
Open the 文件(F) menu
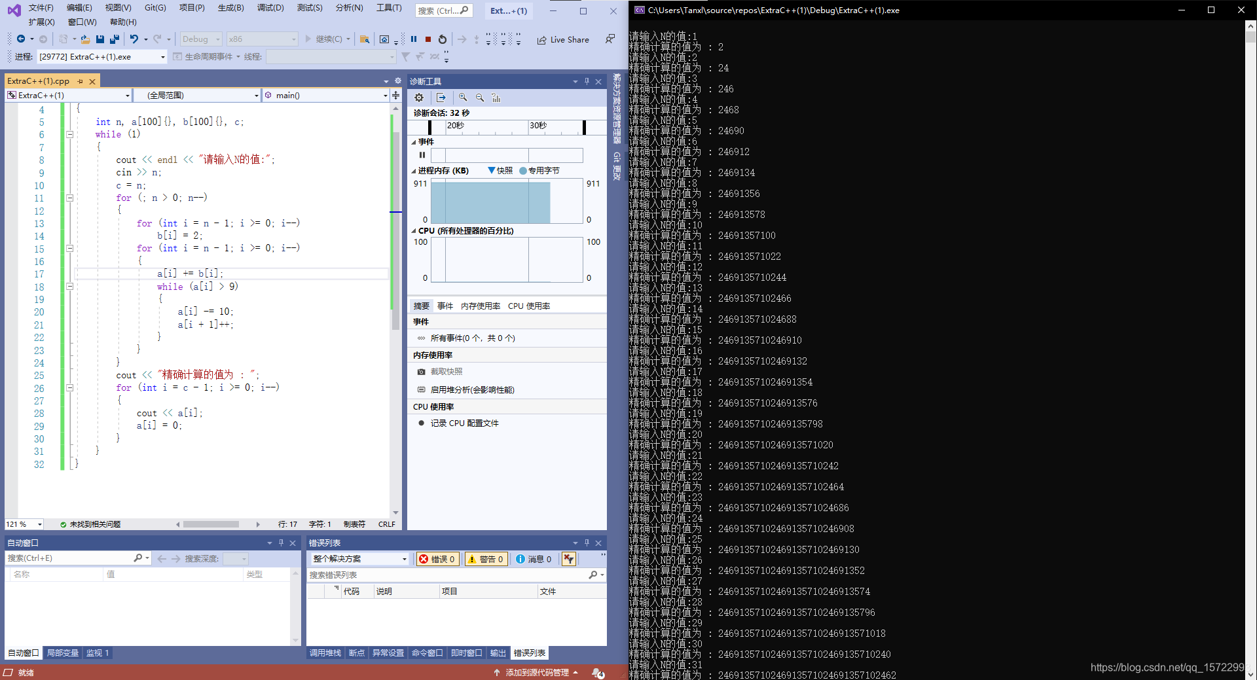(41, 8)
